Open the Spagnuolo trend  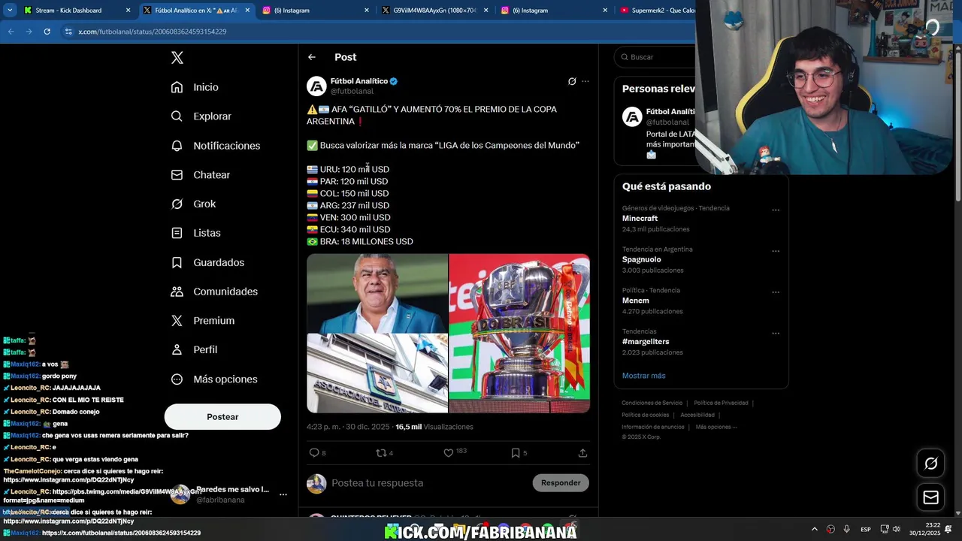642,260
